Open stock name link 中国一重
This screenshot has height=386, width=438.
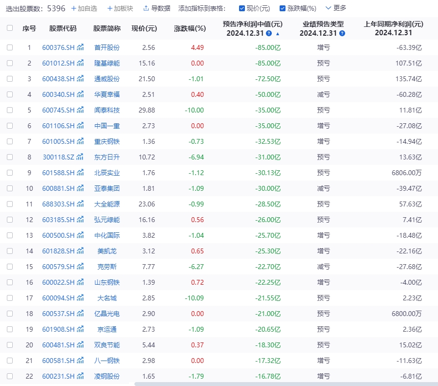[107, 126]
